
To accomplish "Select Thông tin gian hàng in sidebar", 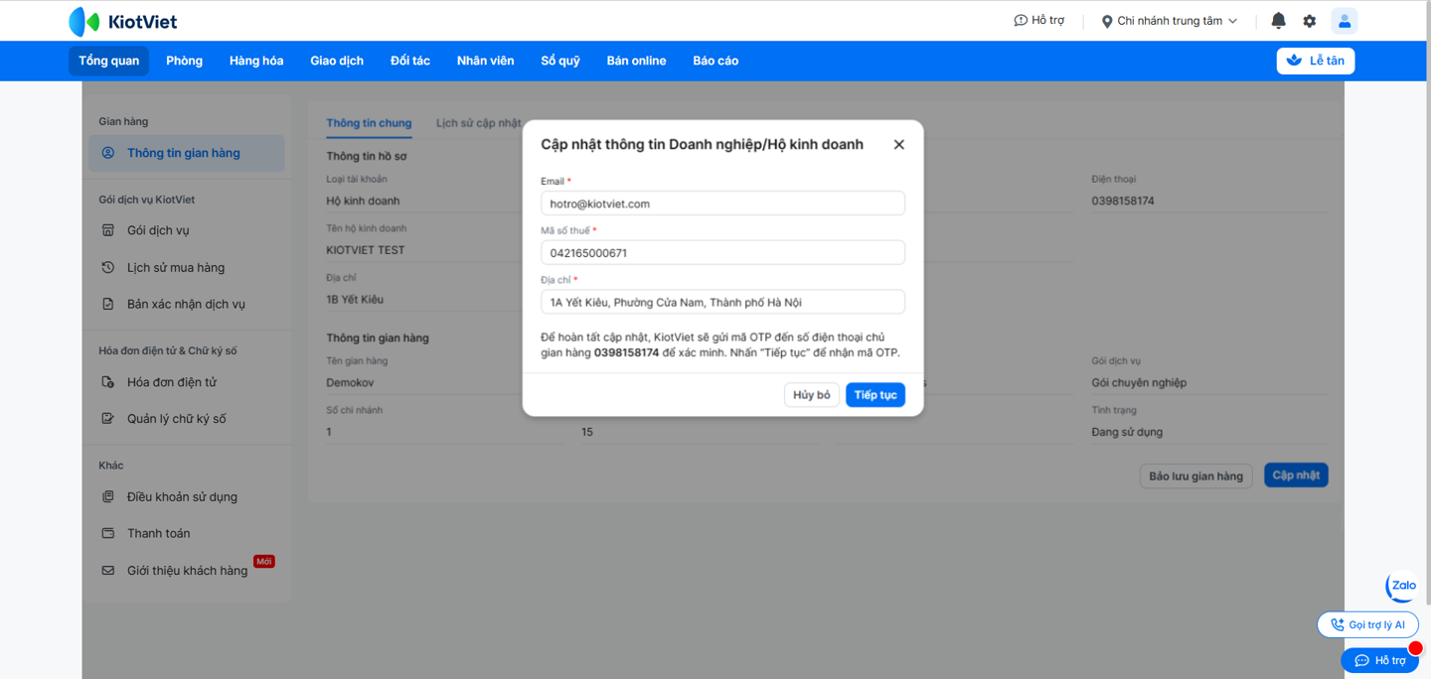I will [187, 153].
